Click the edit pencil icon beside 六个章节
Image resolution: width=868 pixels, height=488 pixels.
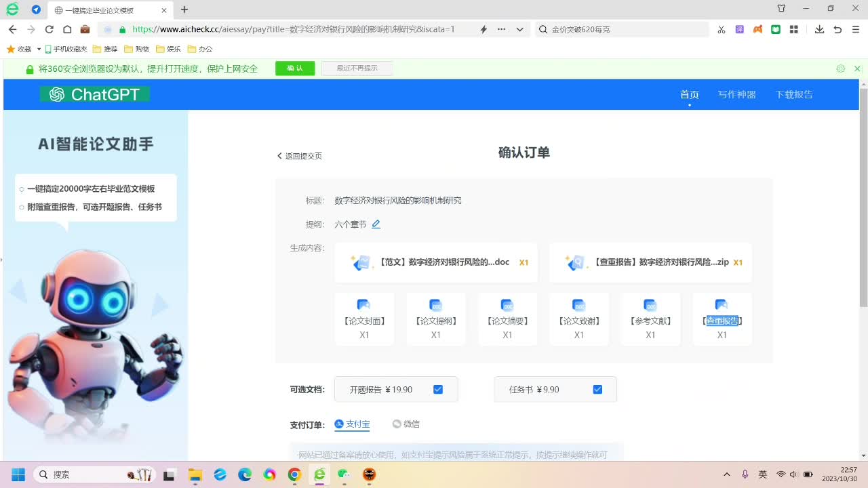coord(376,224)
